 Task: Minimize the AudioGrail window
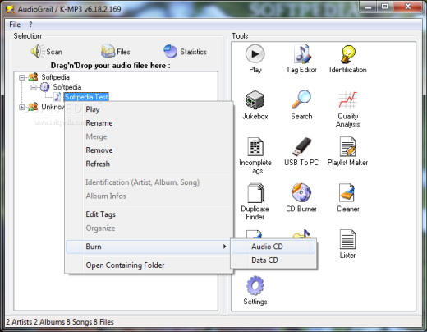[x=368, y=7]
